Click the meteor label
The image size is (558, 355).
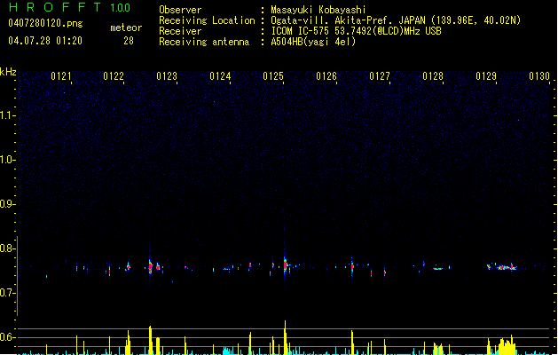(x=126, y=28)
